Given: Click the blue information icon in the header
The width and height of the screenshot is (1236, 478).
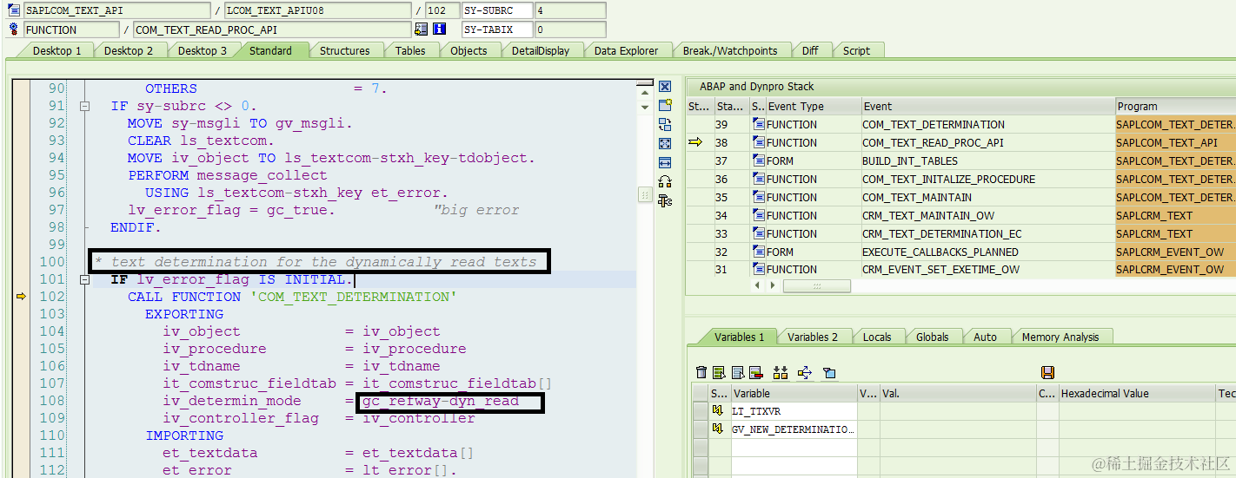Looking at the screenshot, I should 439,29.
